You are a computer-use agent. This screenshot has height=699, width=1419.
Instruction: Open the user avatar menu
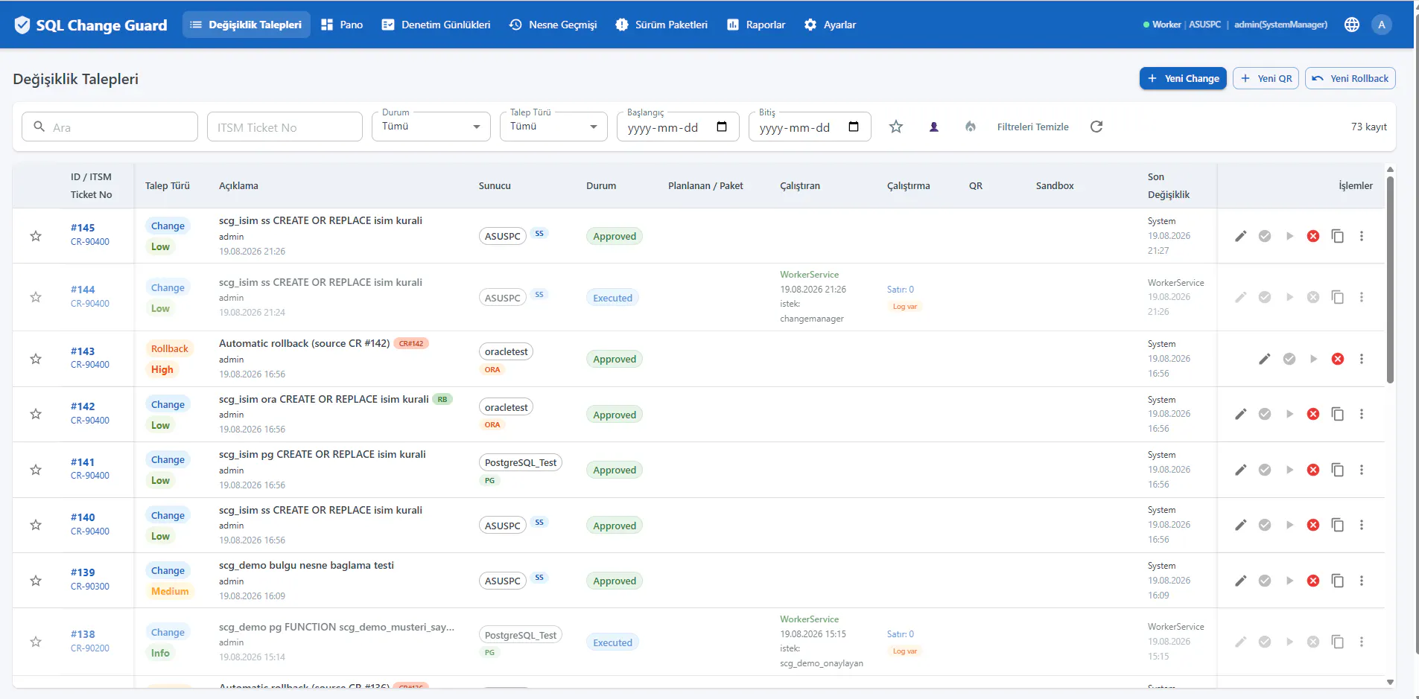click(1382, 25)
